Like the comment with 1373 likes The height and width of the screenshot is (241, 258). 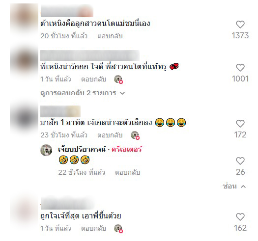[x=240, y=25]
